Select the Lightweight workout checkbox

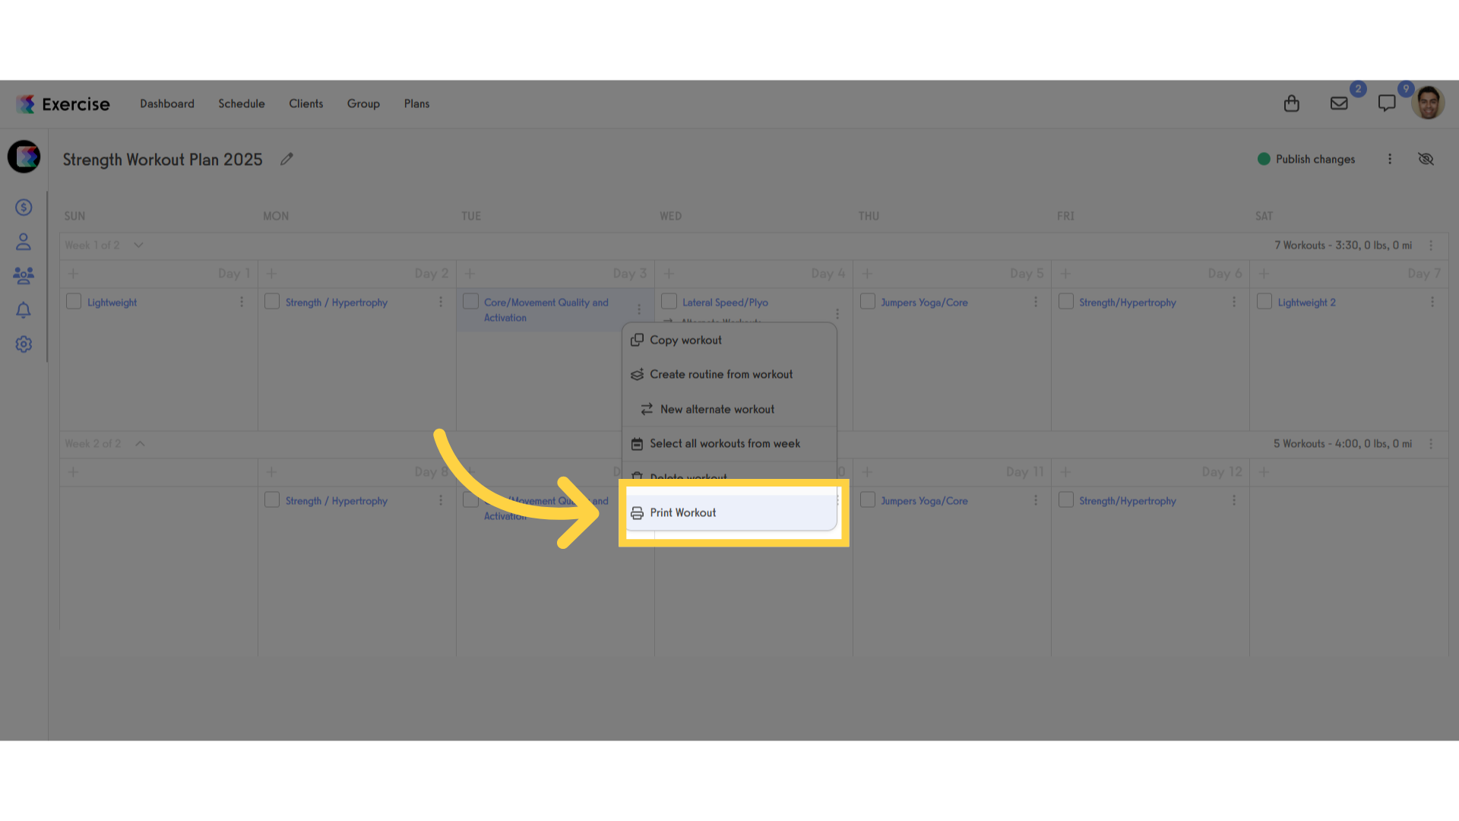[74, 302]
